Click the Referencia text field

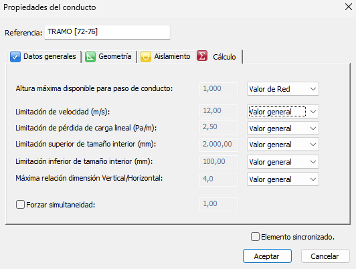point(107,33)
